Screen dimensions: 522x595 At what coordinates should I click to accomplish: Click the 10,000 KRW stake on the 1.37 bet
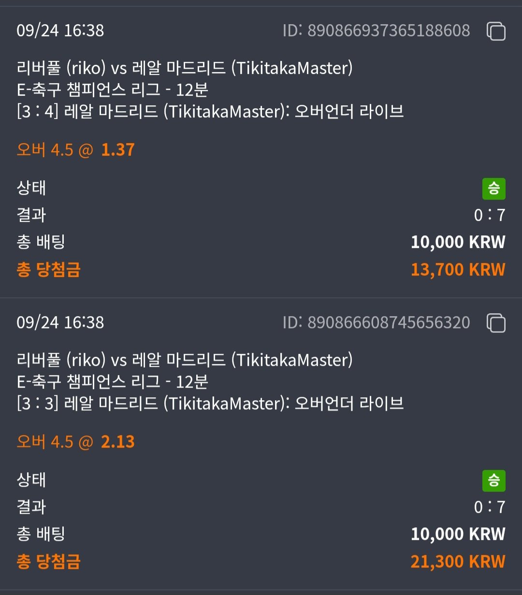pos(458,242)
